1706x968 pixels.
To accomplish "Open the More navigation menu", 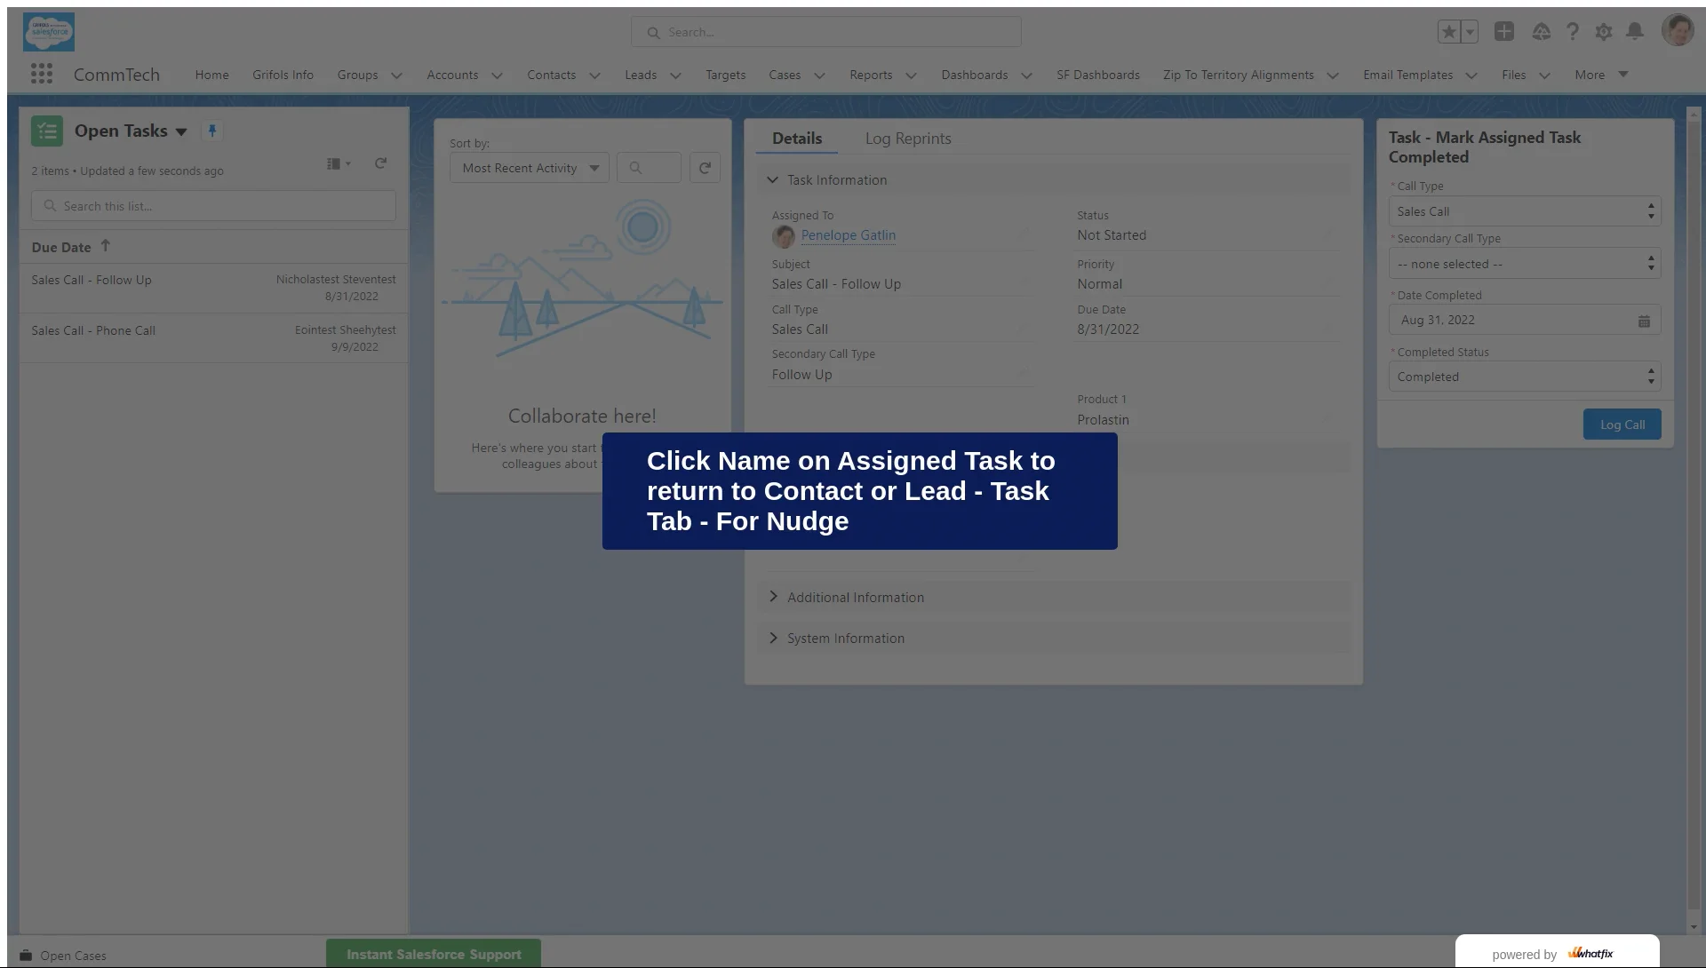I will [1601, 75].
